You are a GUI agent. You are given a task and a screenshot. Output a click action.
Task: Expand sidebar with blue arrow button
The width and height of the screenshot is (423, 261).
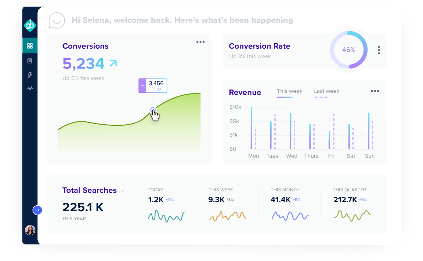point(37,210)
